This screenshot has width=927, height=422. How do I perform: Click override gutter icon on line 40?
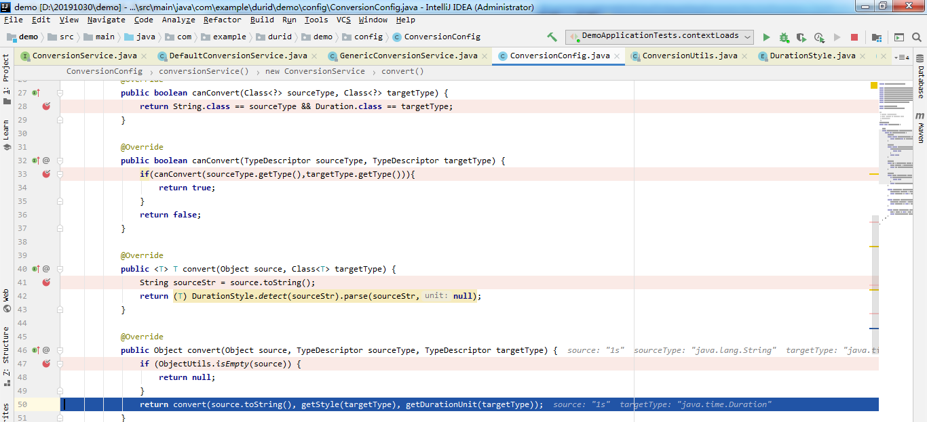(x=35, y=269)
